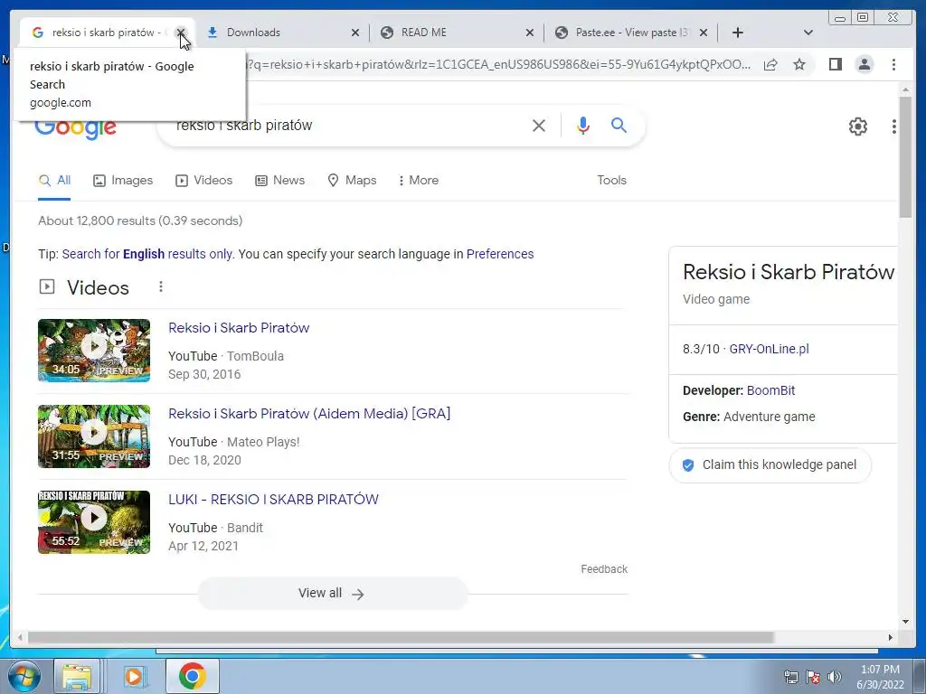The image size is (926, 694).
Task: Click the vertical scrollbar up arrow
Action: coord(905,89)
